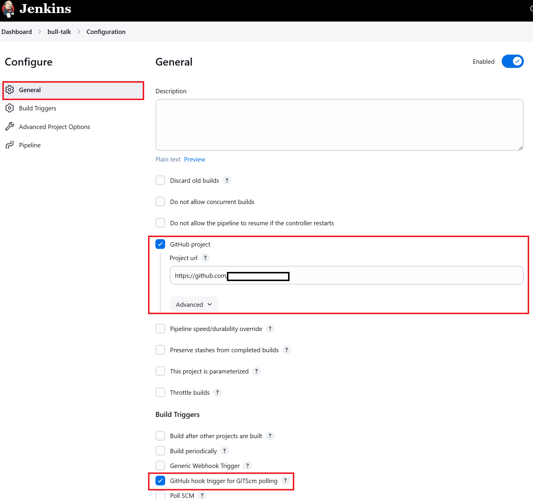Image resolution: width=533 pixels, height=499 pixels.
Task: Check Build after other projects are built
Action: click(160, 436)
